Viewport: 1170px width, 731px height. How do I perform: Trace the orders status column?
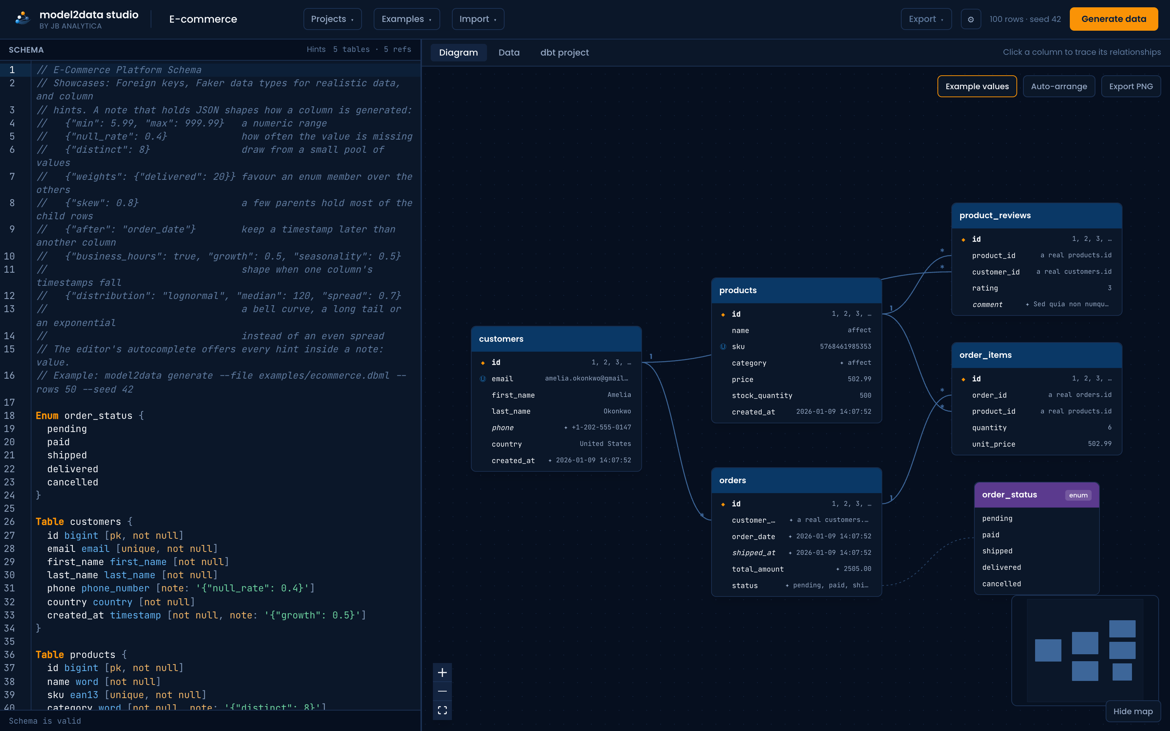click(x=796, y=586)
